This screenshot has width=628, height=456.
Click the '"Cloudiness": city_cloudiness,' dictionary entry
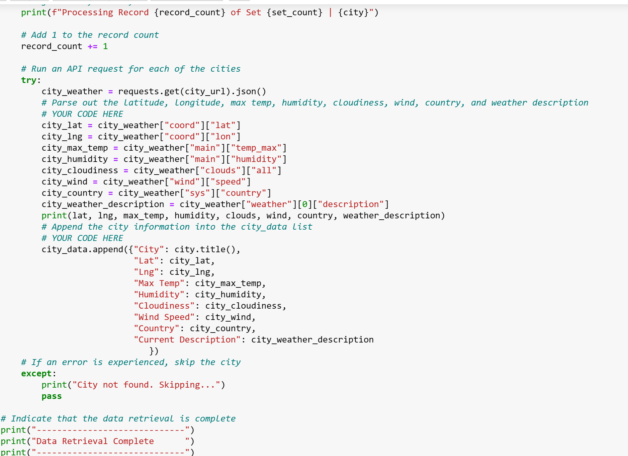click(x=210, y=306)
